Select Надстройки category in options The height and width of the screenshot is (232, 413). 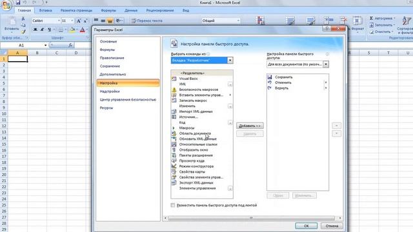pyautogui.click(x=128, y=92)
